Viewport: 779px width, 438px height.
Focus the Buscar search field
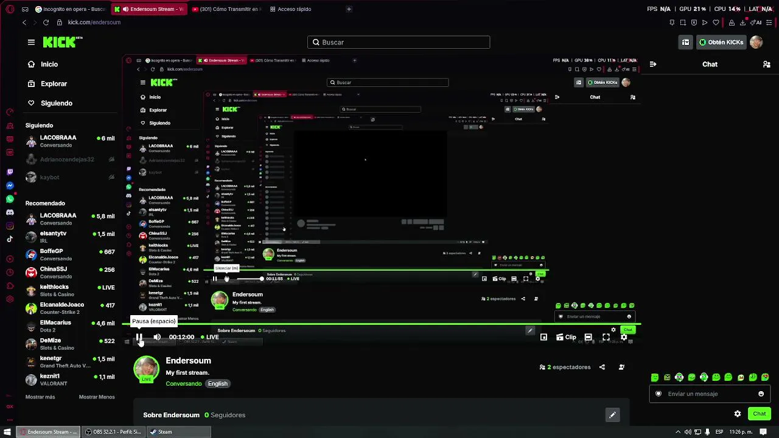pos(399,42)
